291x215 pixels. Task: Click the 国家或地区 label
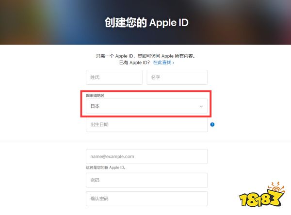pos(95,95)
